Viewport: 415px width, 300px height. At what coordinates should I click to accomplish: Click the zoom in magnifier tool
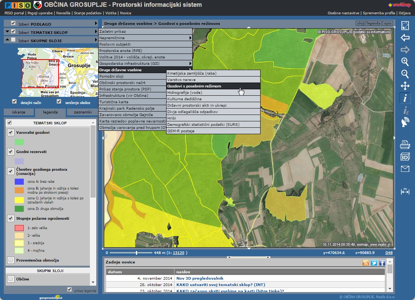pos(405,62)
